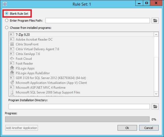Click the Microsoft App-V Client icon
The height and width of the screenshot is (137, 164).
(12, 83)
